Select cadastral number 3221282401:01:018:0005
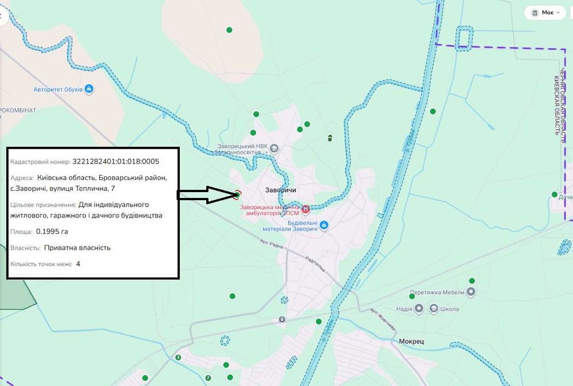 click(116, 161)
